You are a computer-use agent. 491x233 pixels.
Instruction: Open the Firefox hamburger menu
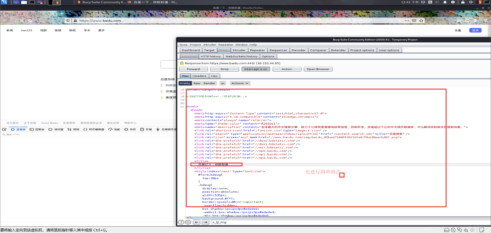(486, 21)
